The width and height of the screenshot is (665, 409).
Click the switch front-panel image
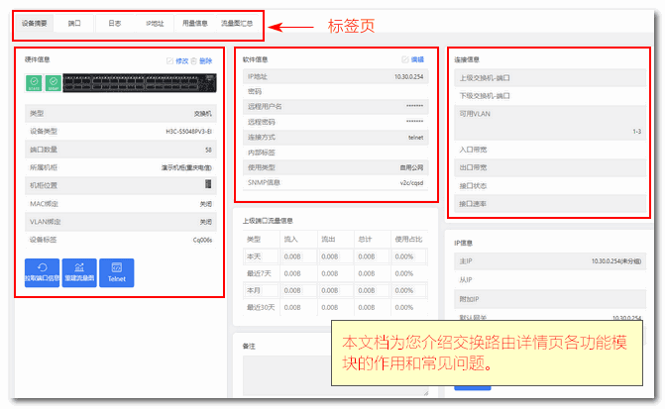140,83
